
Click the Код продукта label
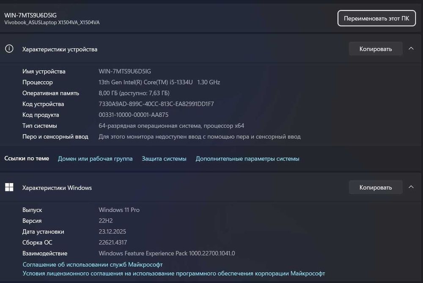(x=41, y=115)
